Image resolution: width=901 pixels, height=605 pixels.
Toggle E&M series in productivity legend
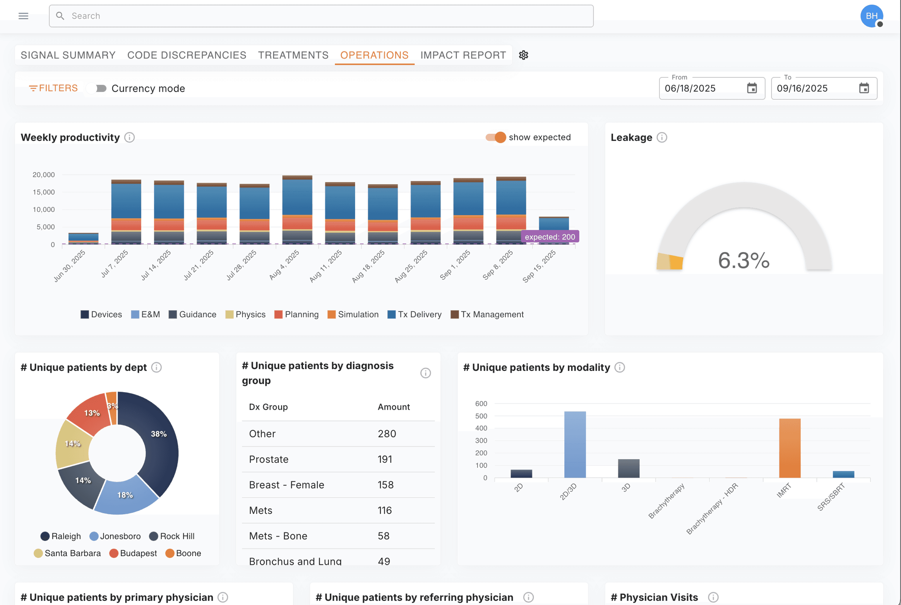145,314
